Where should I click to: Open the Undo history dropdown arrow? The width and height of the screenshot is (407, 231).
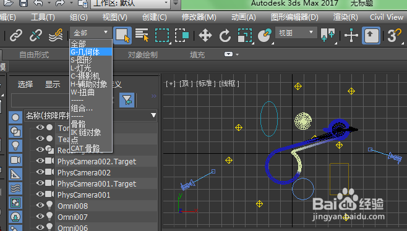[49, 3]
